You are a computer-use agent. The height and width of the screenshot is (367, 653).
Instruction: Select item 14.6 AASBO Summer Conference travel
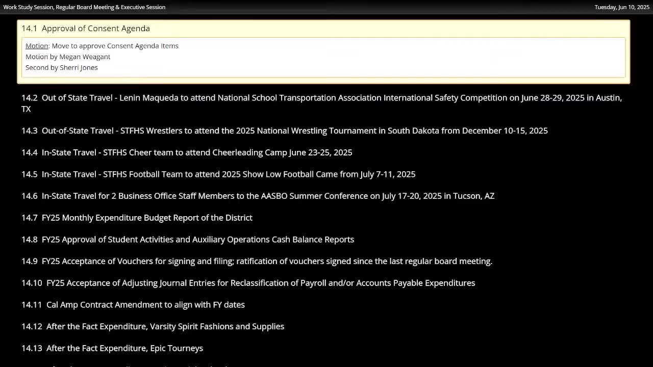258,196
